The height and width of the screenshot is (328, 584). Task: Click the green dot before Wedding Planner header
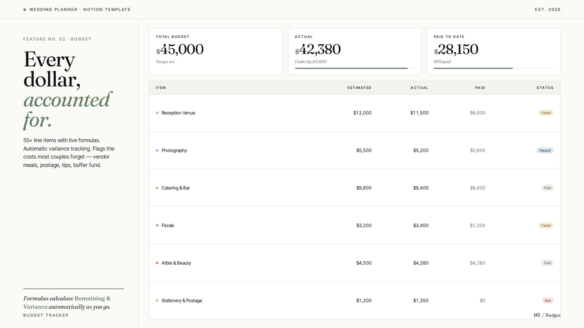click(24, 10)
